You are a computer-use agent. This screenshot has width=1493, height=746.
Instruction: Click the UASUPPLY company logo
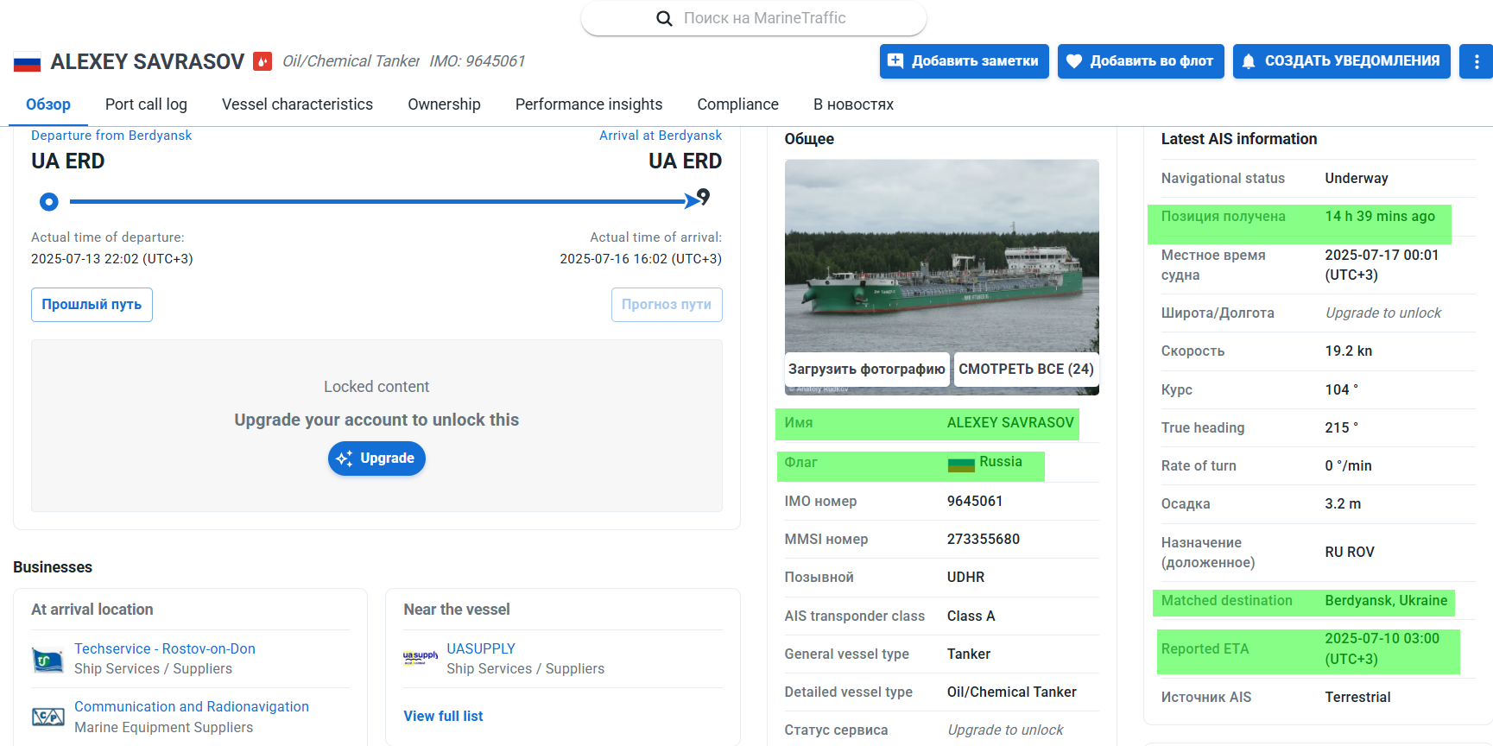pyautogui.click(x=421, y=658)
